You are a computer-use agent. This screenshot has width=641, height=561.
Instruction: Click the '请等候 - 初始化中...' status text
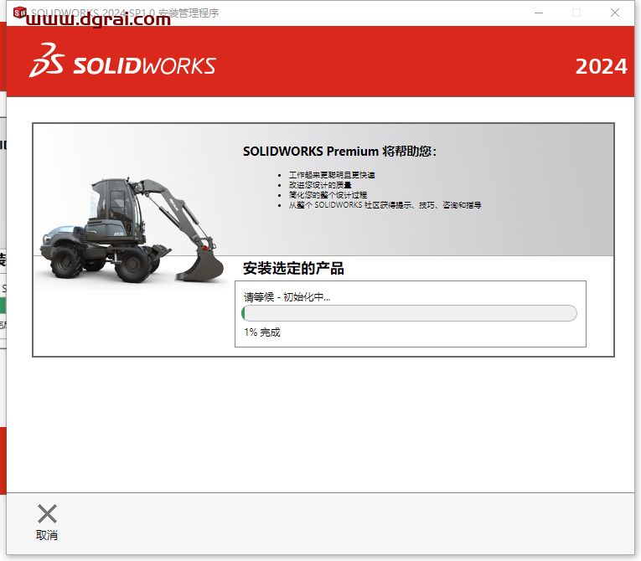[287, 297]
